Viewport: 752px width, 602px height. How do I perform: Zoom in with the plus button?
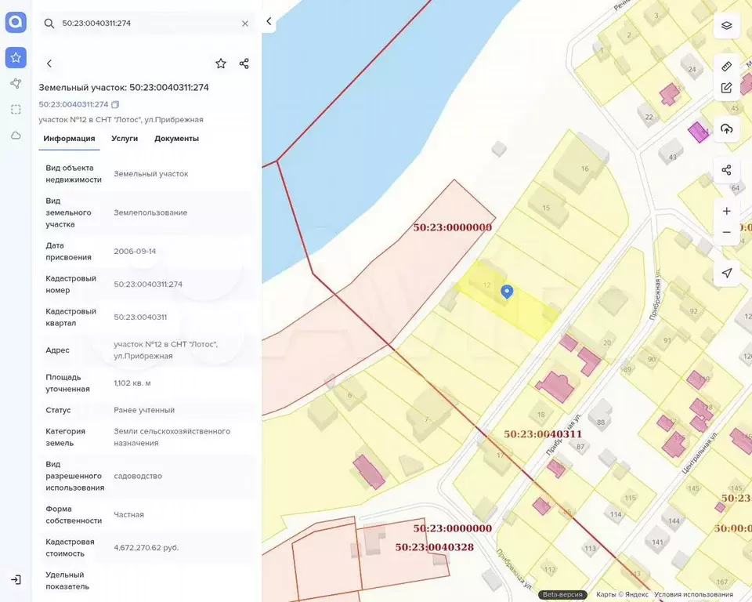(x=727, y=211)
